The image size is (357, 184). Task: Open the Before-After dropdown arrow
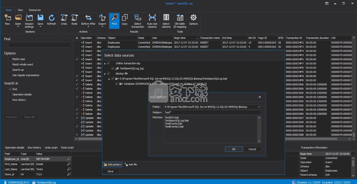click(x=88, y=27)
